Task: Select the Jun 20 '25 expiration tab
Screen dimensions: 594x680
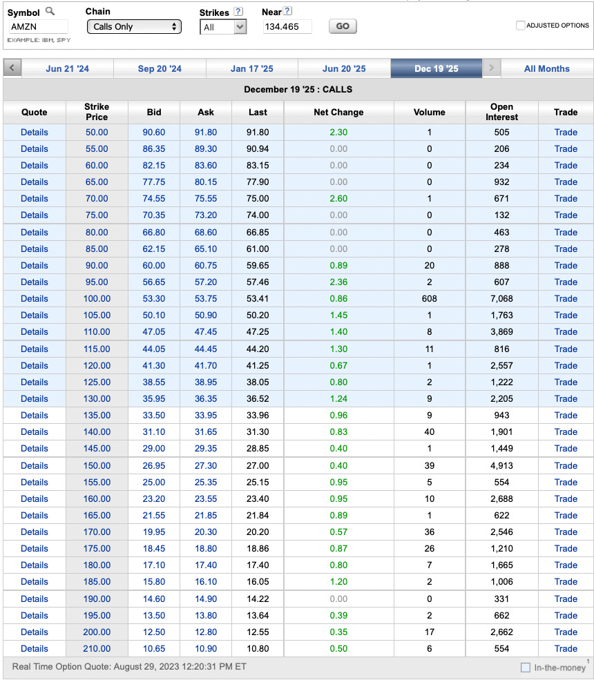Action: pyautogui.click(x=344, y=68)
